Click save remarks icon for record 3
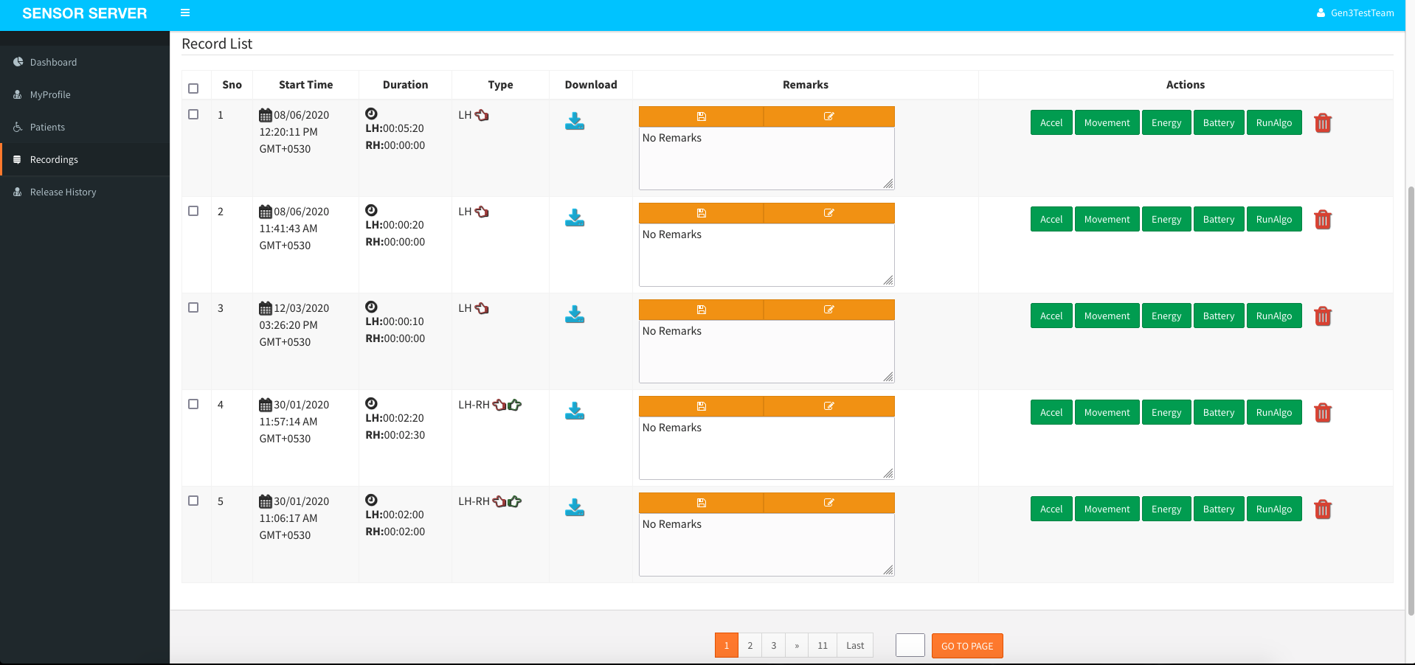This screenshot has height=665, width=1415. click(x=701, y=310)
